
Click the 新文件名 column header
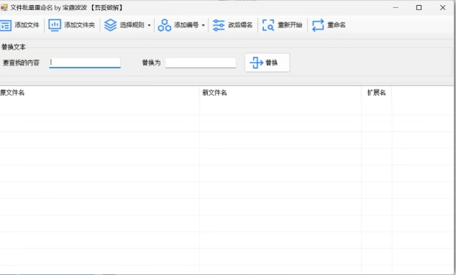pyautogui.click(x=281, y=93)
